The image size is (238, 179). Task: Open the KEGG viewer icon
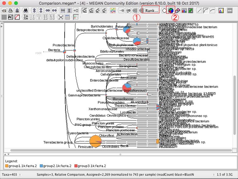pyautogui.click(x=52, y=17)
